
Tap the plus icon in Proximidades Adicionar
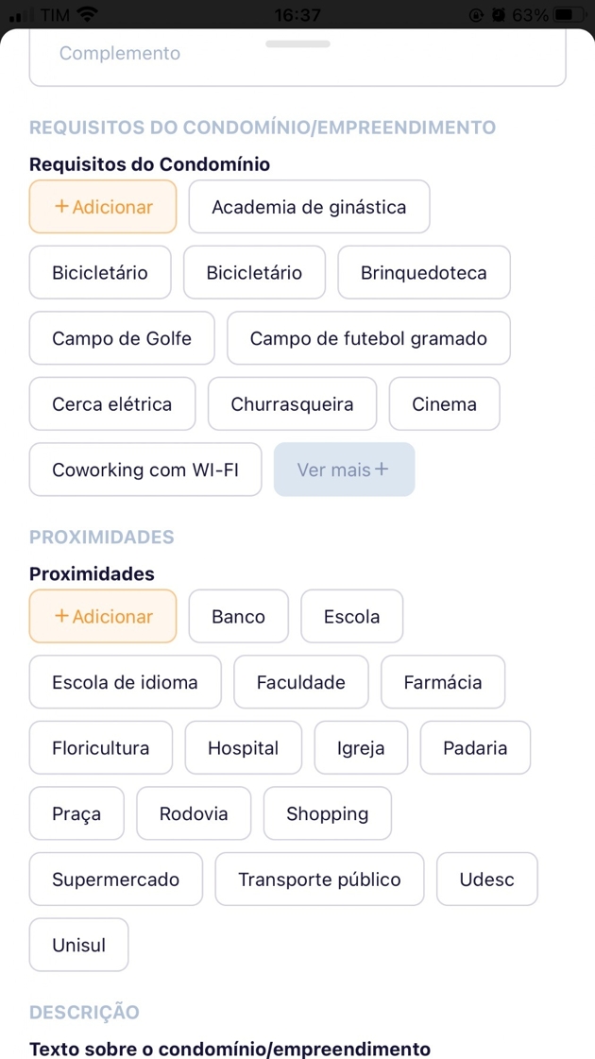coord(61,616)
